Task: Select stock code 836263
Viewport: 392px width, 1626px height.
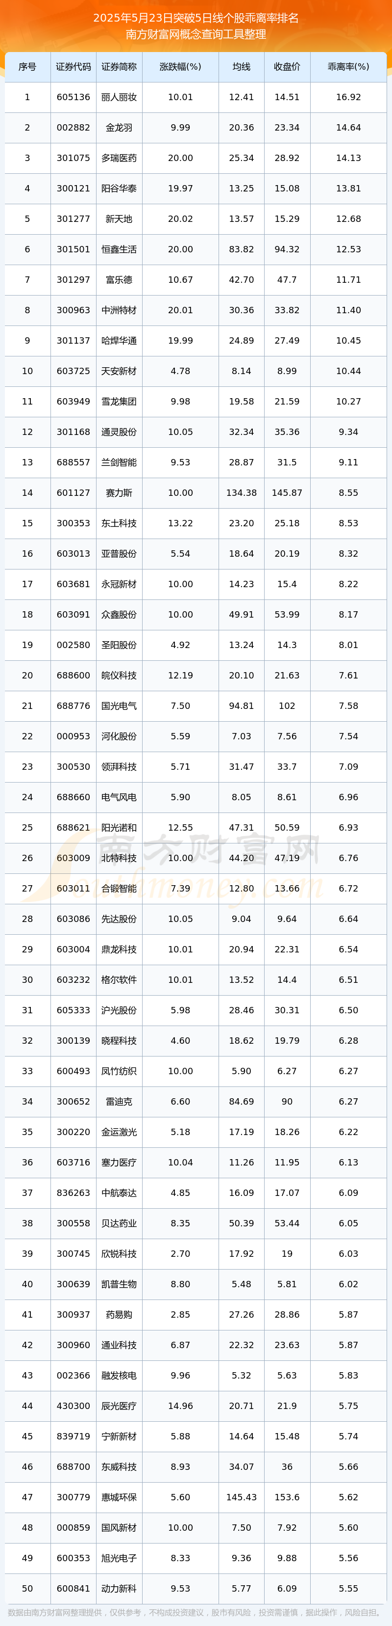Action: 73,1193
